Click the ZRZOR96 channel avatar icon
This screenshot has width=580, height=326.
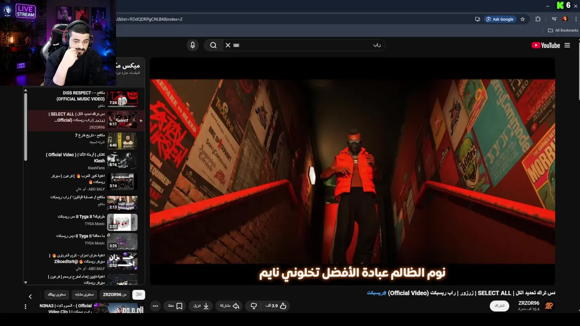[x=549, y=306]
